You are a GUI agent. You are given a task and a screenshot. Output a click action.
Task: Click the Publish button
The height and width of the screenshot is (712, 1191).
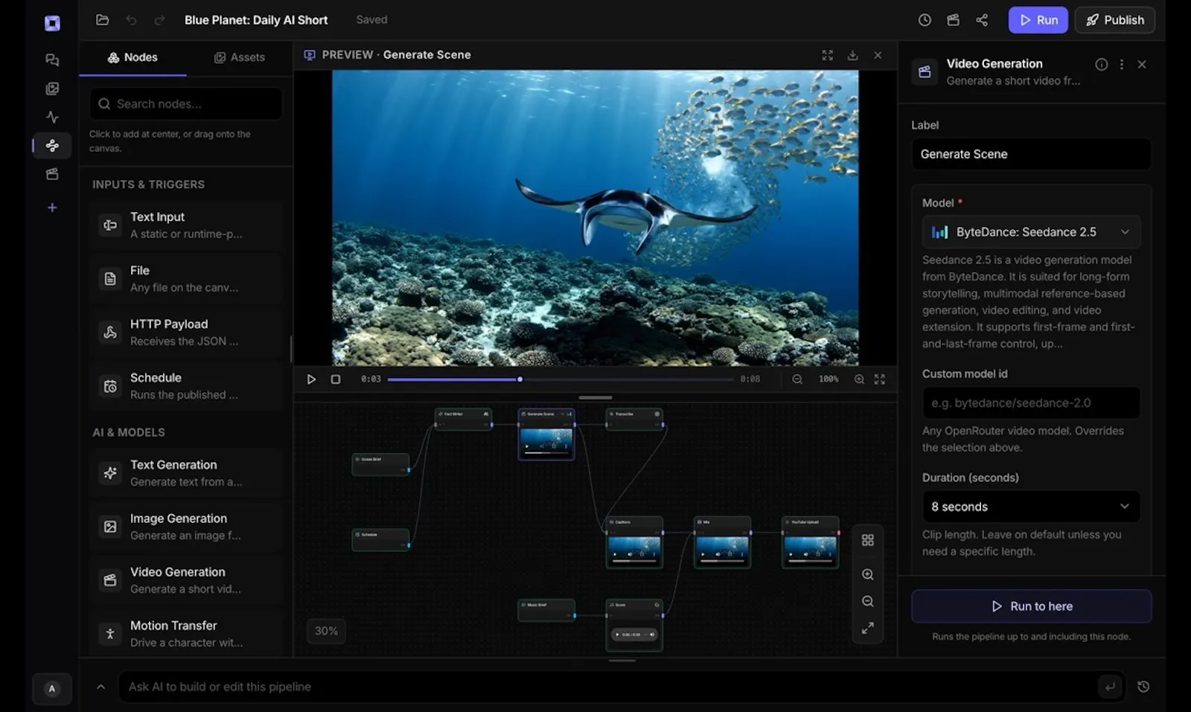click(1115, 20)
